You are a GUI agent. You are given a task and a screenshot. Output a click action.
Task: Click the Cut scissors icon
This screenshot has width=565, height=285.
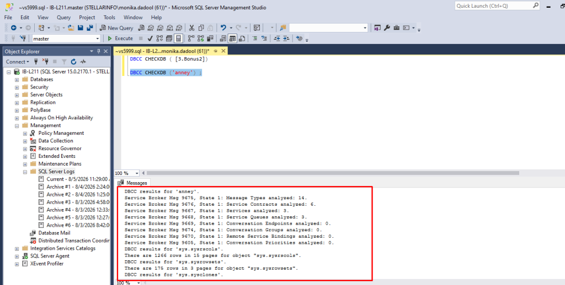click(x=191, y=28)
